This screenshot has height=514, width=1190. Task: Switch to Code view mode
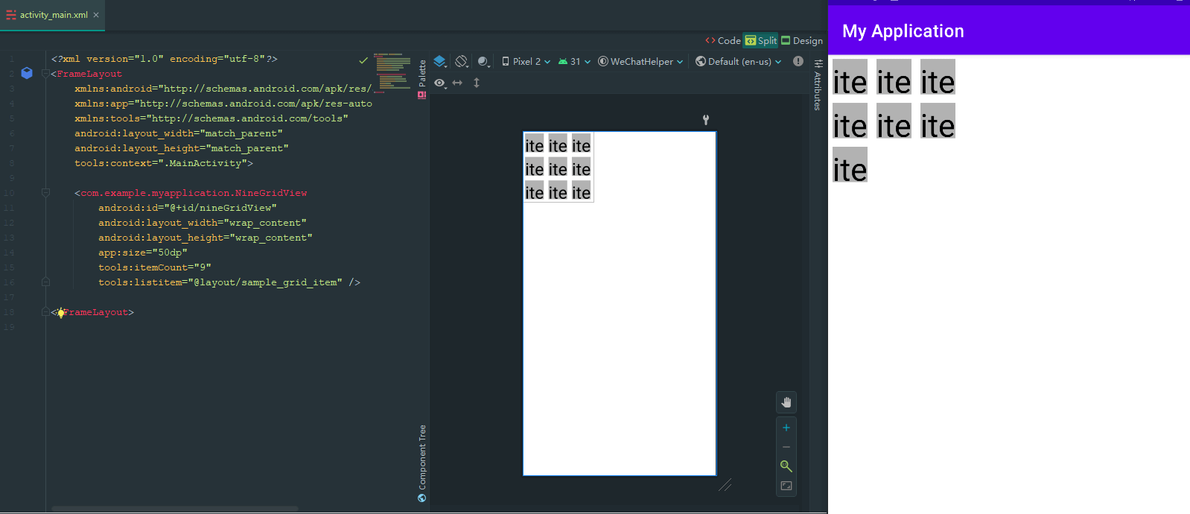(x=722, y=40)
